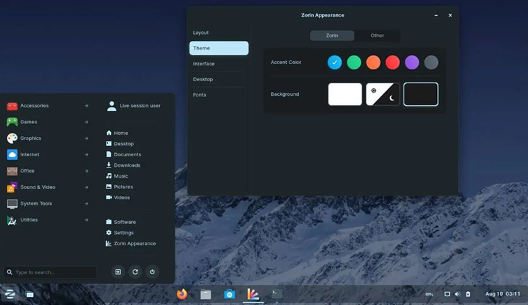The width and height of the screenshot is (528, 305).
Task: Expand Accessories submenu arrow
Action: [87, 106]
